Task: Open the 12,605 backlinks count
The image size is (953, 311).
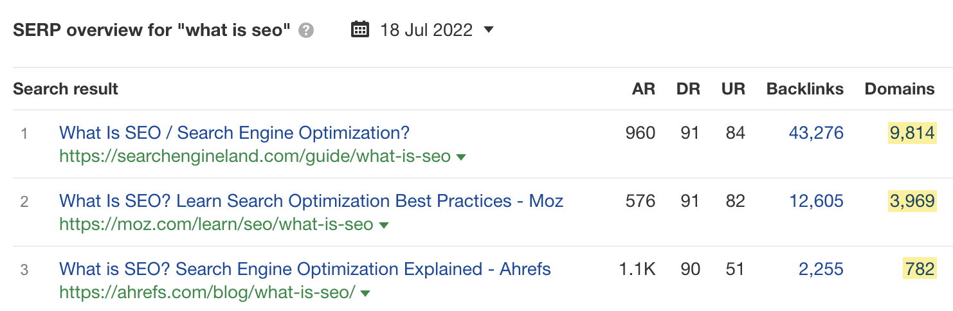Action: [816, 201]
